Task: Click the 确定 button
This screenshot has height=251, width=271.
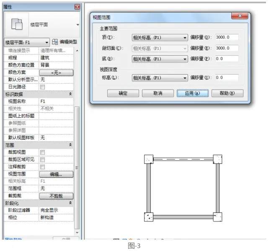Action: point(123,93)
